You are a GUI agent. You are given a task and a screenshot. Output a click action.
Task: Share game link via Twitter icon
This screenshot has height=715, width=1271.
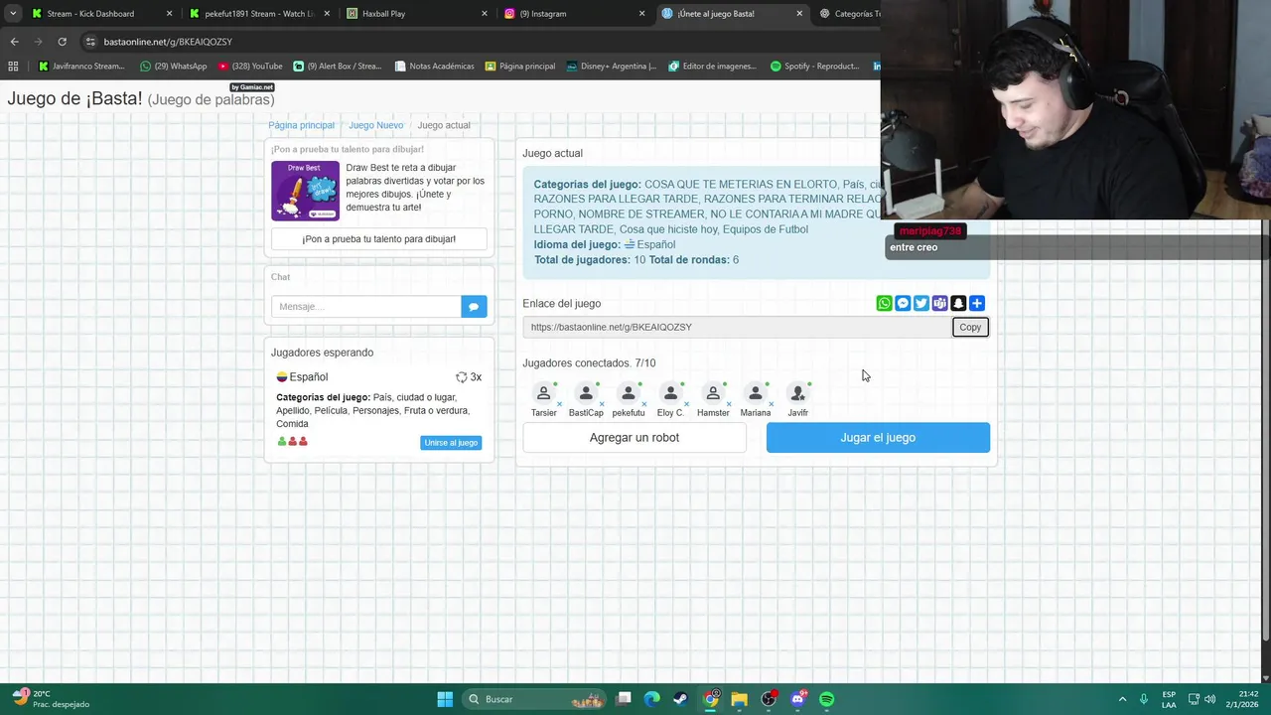coord(921,303)
